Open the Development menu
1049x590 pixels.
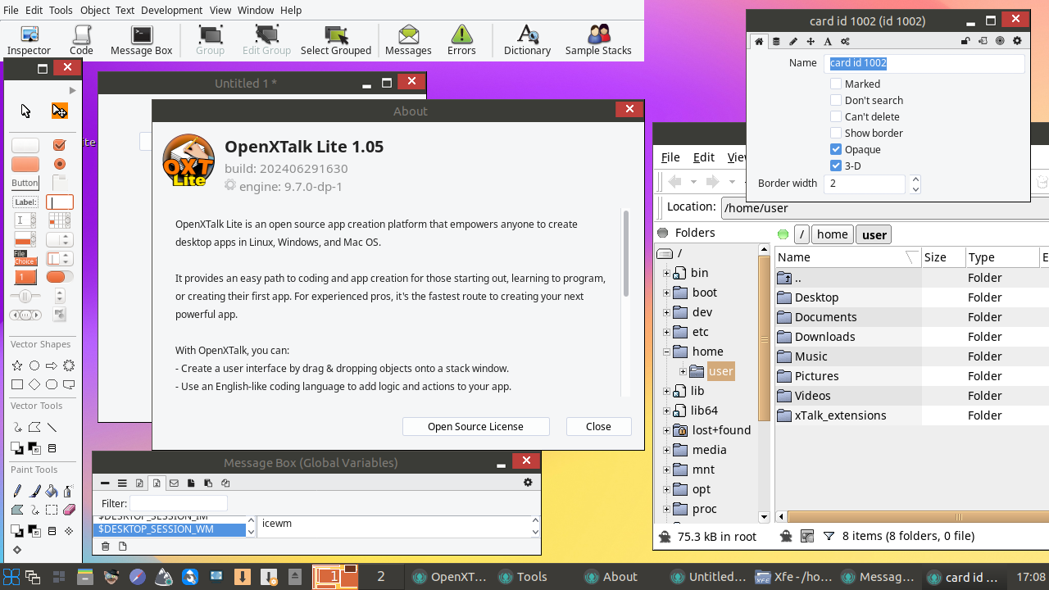[171, 10]
